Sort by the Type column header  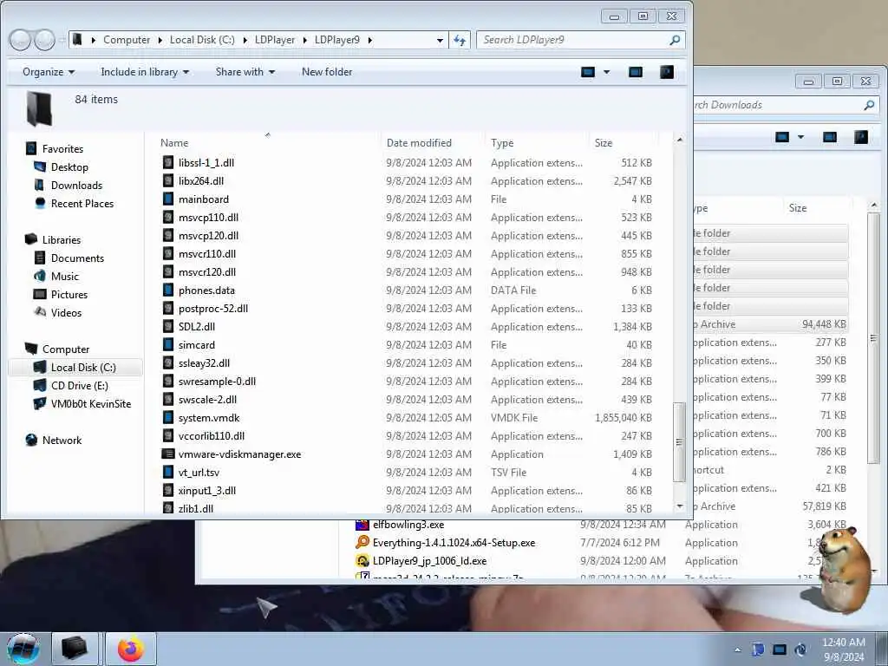coord(502,143)
